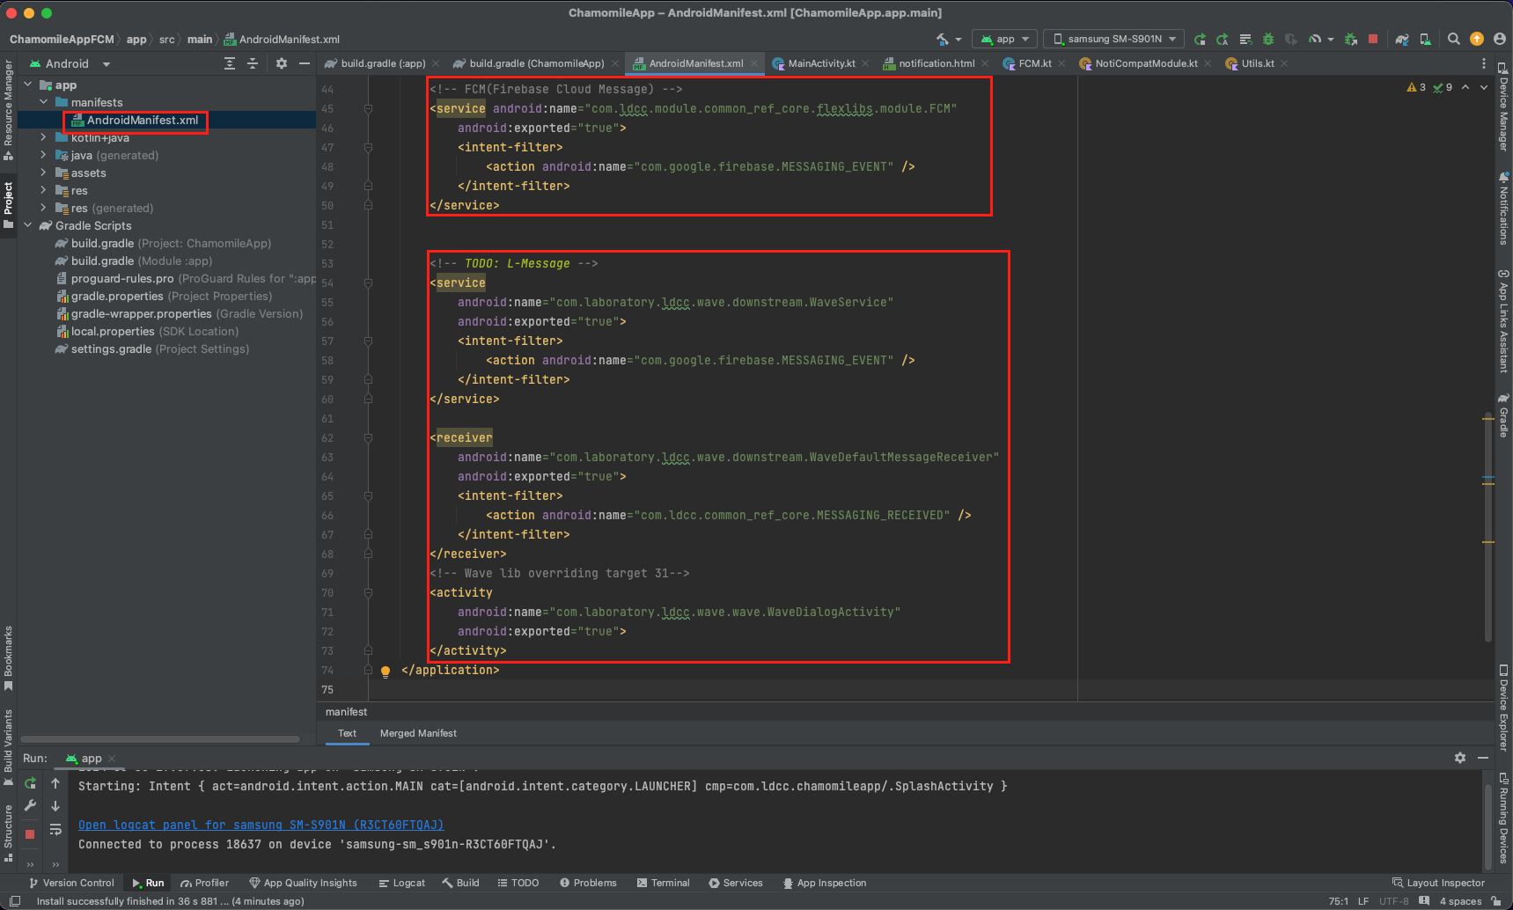Open the editor tabs more-options menu
The height and width of the screenshot is (910, 1513).
[1484, 63]
